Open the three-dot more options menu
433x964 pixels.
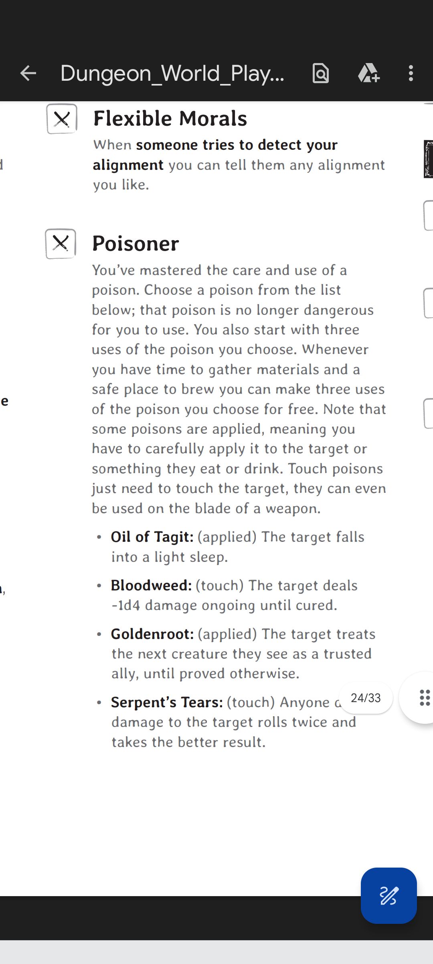411,74
